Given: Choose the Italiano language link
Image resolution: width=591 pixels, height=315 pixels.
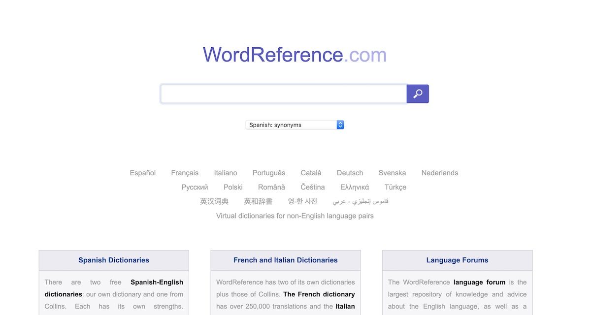Looking at the screenshot, I should tap(226, 173).
